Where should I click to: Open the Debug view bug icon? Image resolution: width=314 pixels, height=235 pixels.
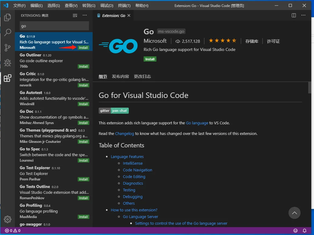(7, 63)
